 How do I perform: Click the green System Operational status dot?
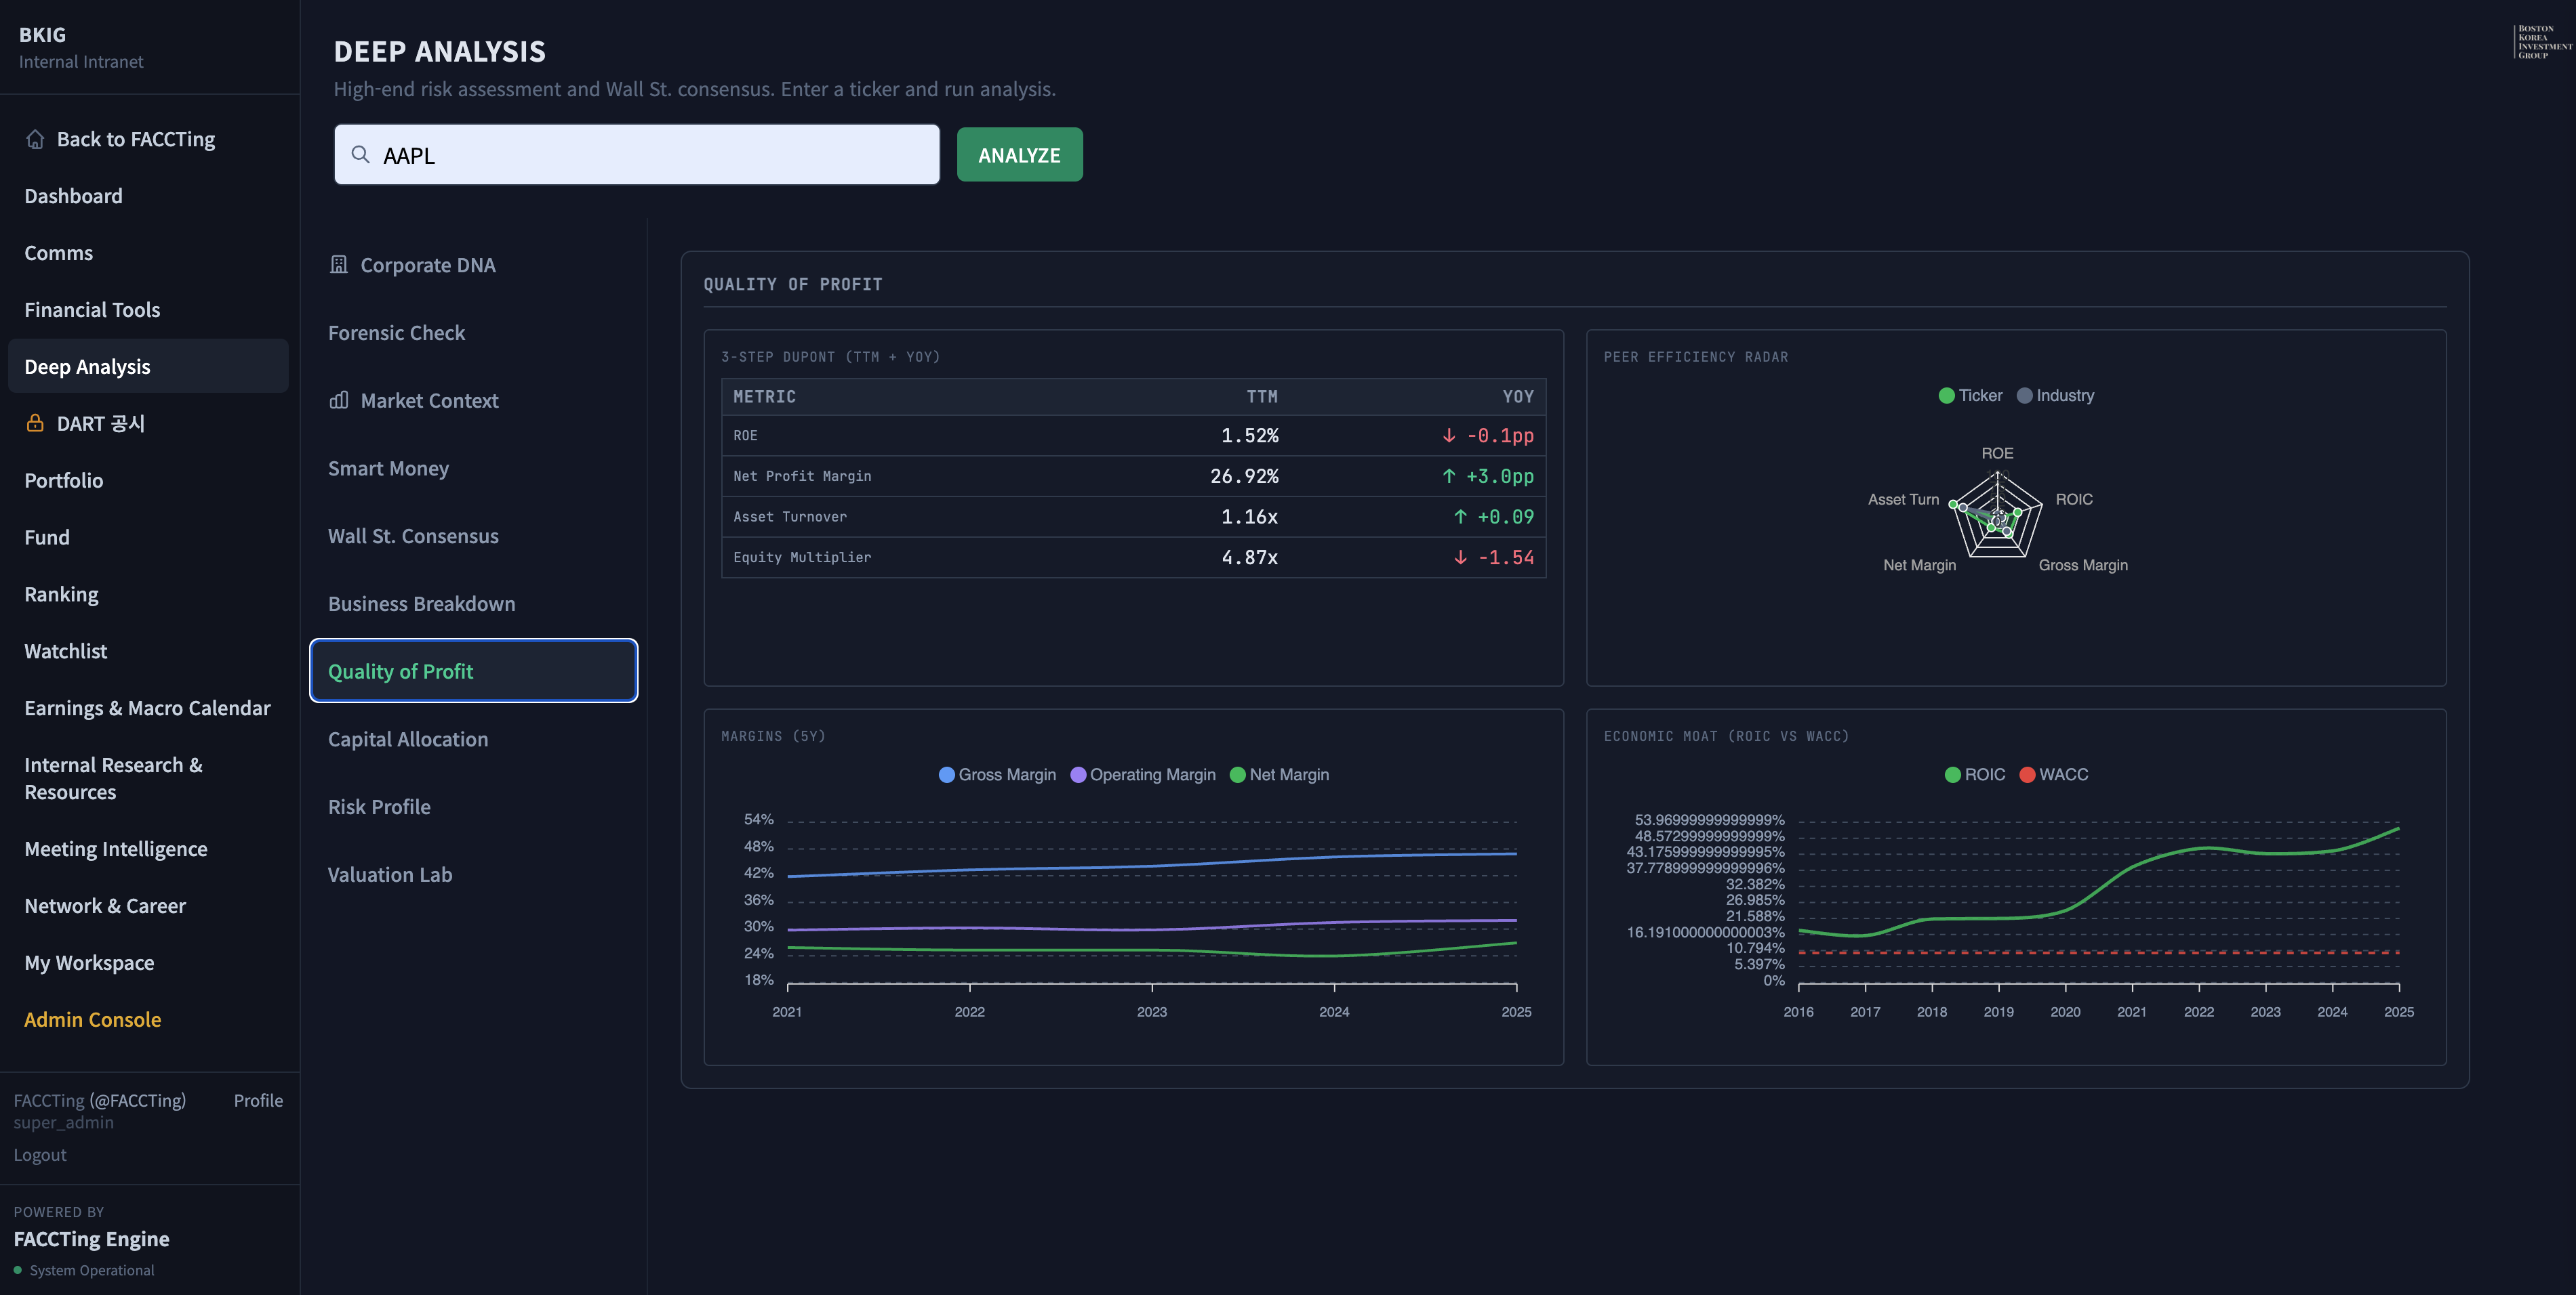[18, 1270]
